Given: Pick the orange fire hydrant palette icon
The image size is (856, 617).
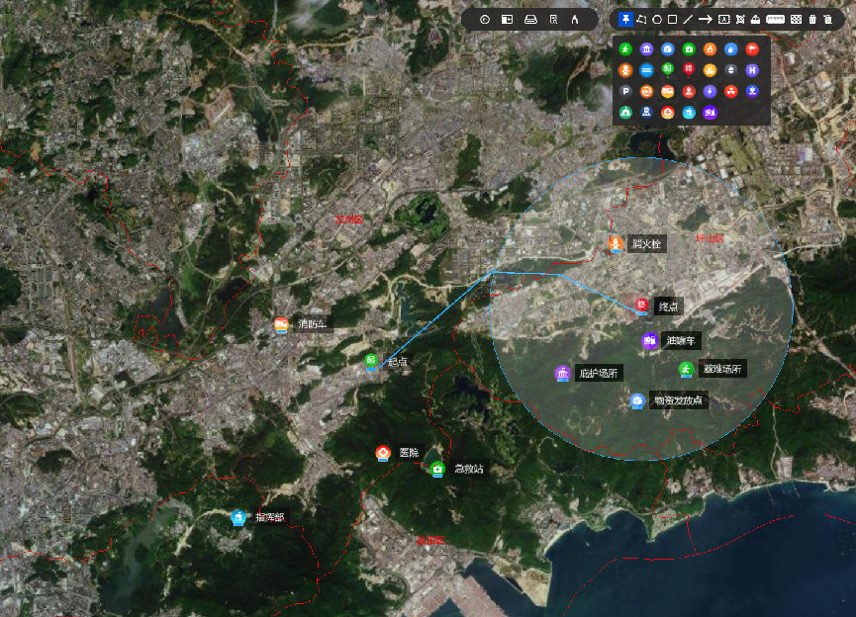Looking at the screenshot, I should [625, 70].
